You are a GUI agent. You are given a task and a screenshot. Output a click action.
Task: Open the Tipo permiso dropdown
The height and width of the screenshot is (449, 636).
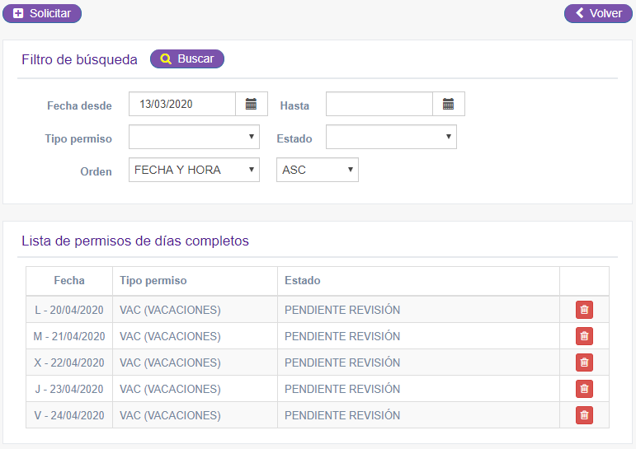click(194, 137)
